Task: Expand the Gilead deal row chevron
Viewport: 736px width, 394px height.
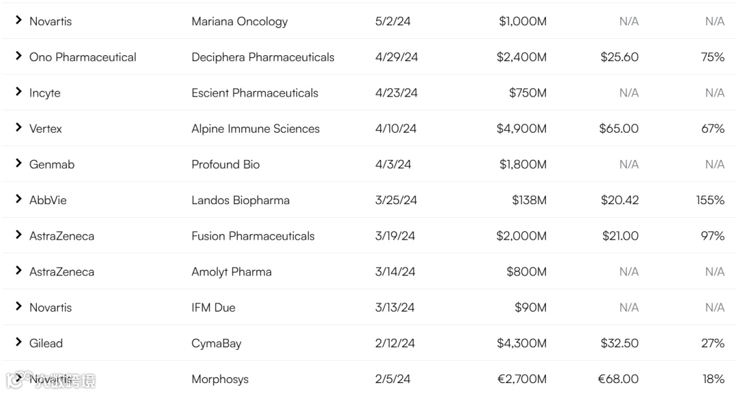Action: point(18,342)
